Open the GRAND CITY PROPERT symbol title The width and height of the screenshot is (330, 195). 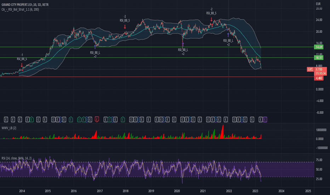coord(25,5)
